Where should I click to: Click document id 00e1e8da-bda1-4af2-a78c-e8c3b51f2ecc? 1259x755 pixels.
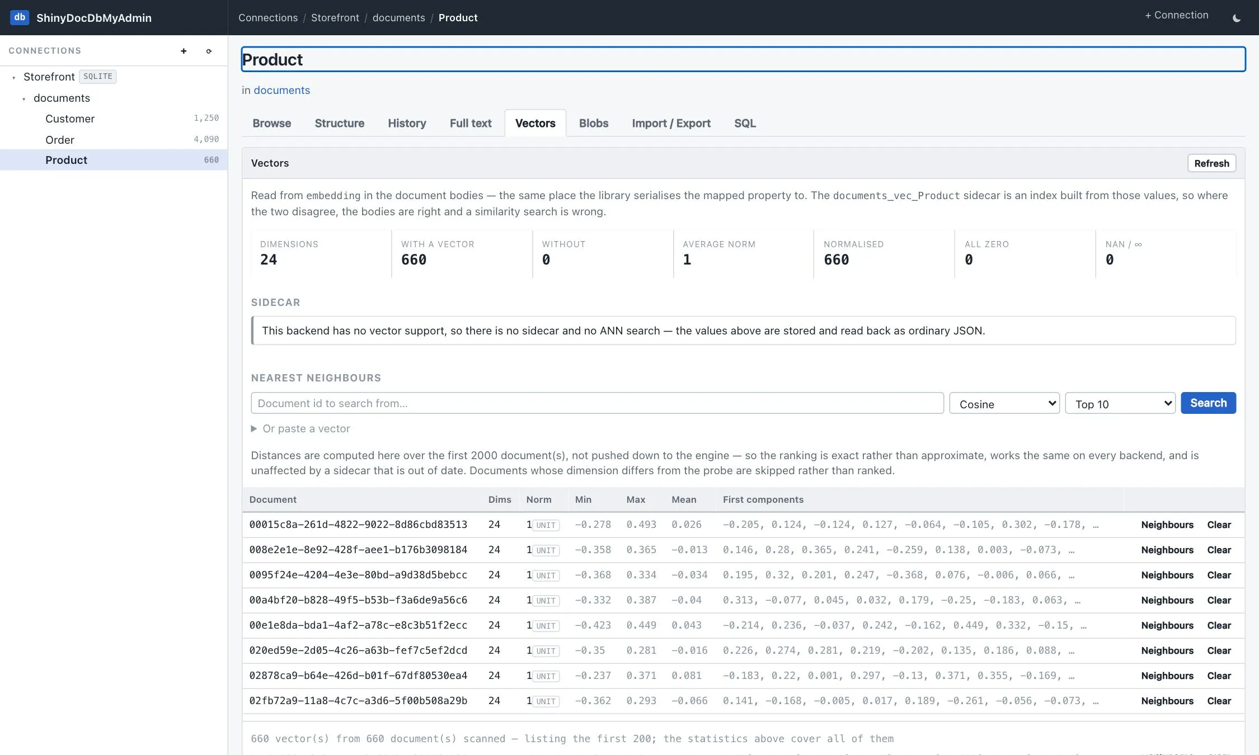[x=358, y=625]
